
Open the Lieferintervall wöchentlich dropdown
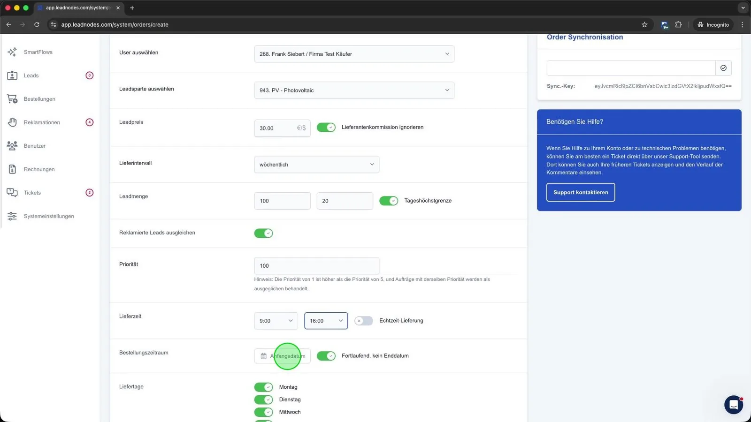point(316,165)
